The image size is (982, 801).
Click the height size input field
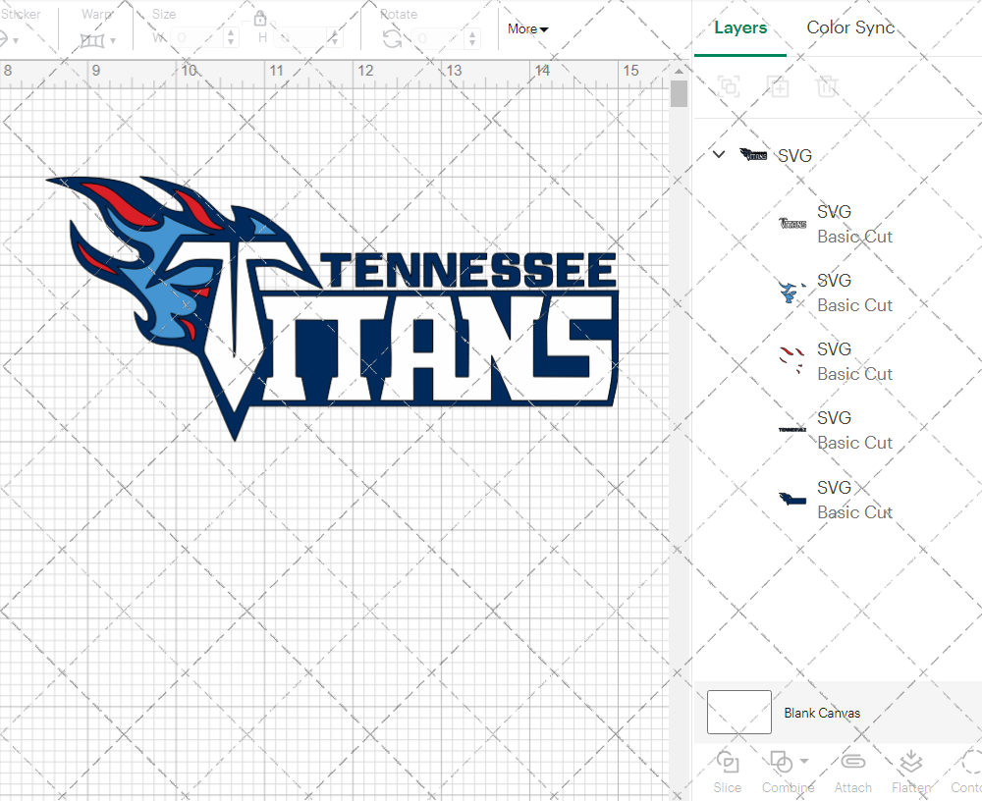[300, 37]
